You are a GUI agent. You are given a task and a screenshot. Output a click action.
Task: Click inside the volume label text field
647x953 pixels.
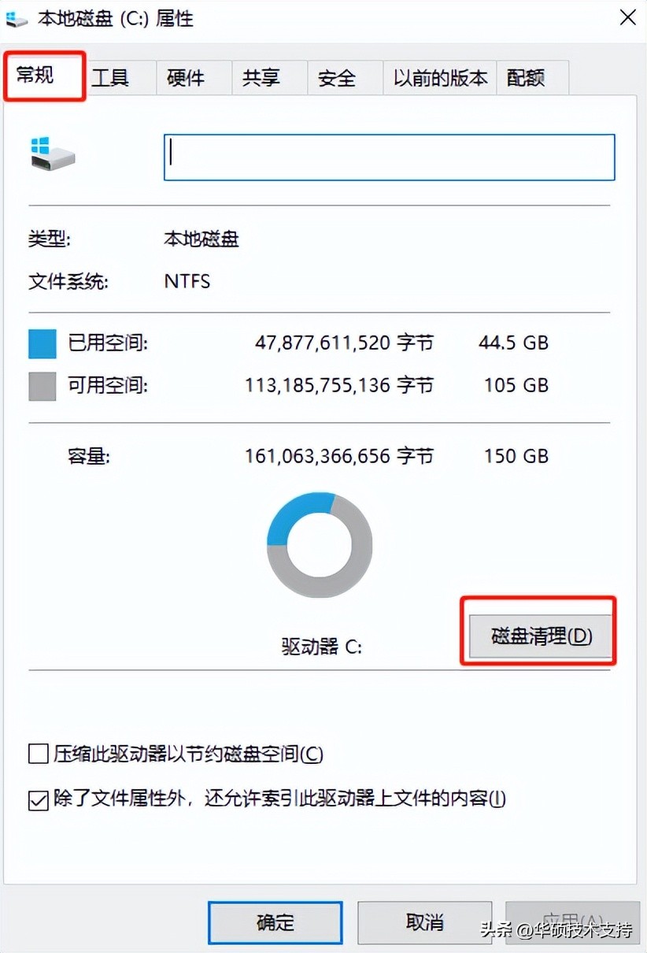389,157
